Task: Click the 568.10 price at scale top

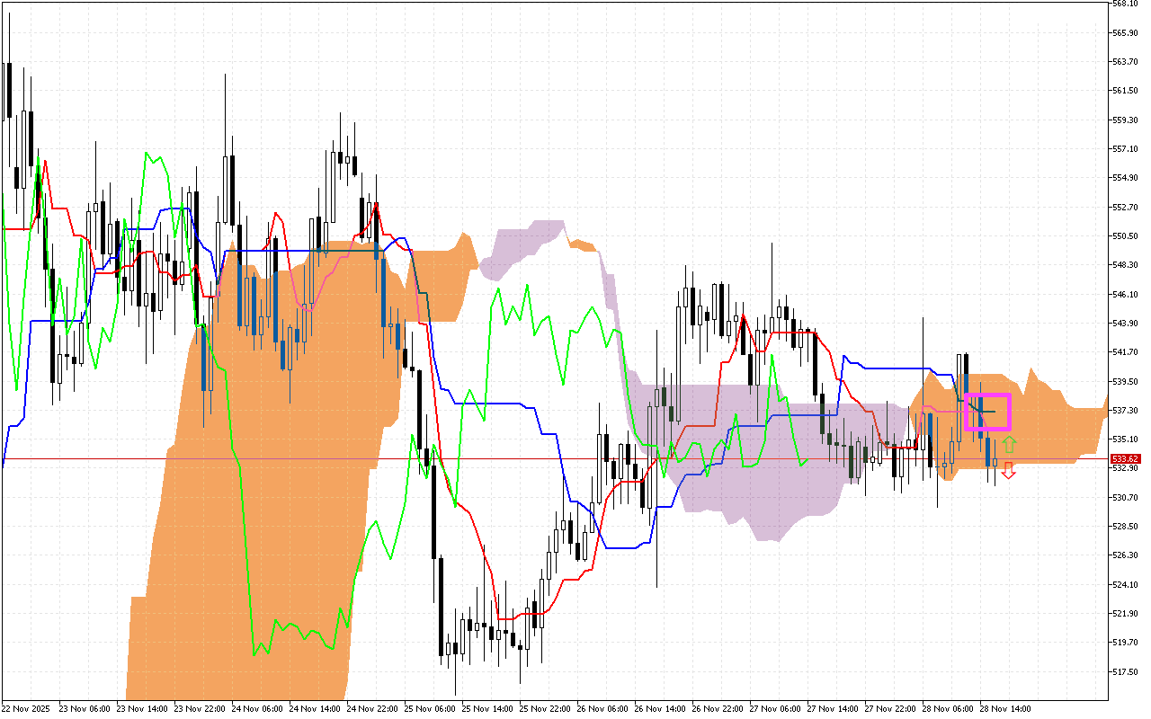Action: click(1126, 4)
